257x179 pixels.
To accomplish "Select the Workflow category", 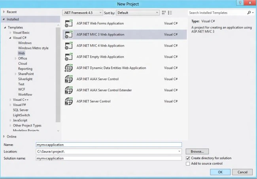I will tap(25, 94).
